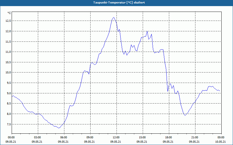This screenshot has height=145, width=233.
Task: Click the 09:00 time label
Action: pyautogui.click(x=90, y=137)
